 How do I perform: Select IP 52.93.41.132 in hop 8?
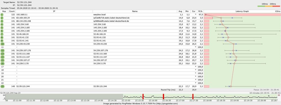coord(23,37)
